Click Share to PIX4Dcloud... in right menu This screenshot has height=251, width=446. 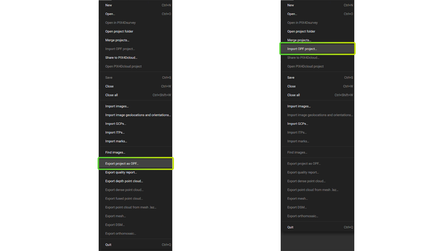(317, 57)
